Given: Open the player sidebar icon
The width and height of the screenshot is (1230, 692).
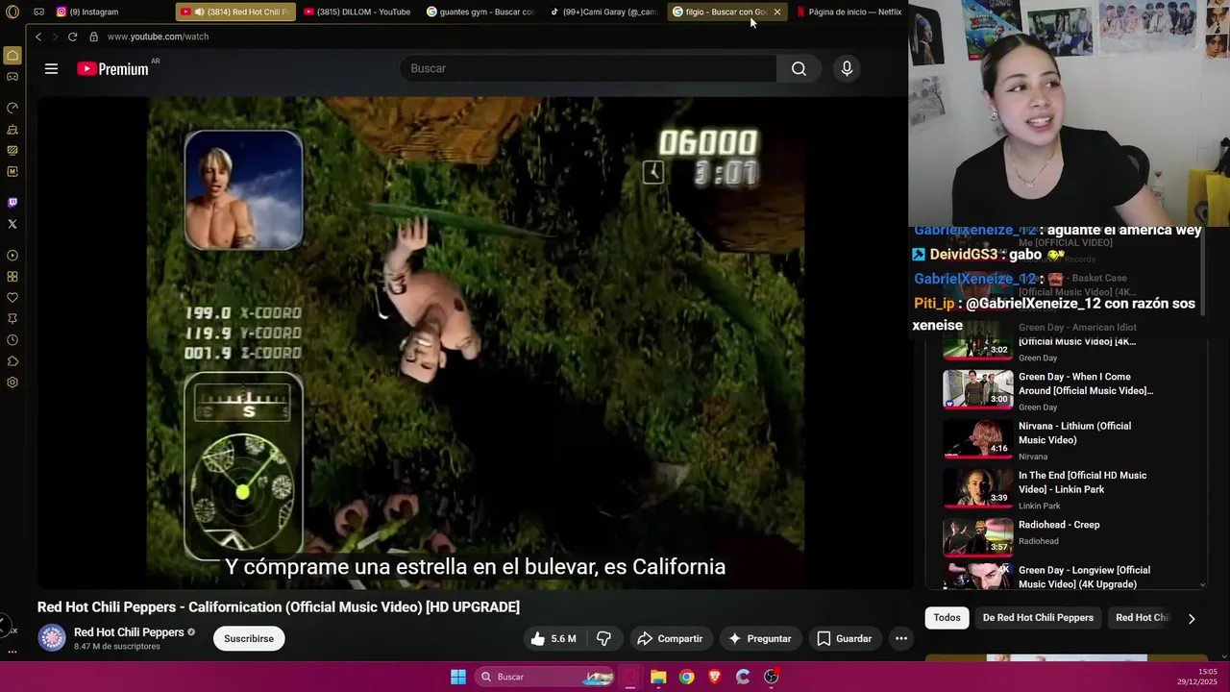Looking at the screenshot, I should (x=12, y=256).
